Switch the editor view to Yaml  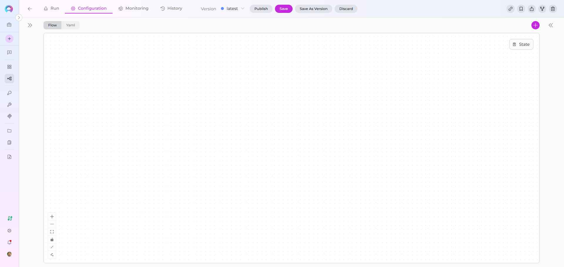coord(70,25)
